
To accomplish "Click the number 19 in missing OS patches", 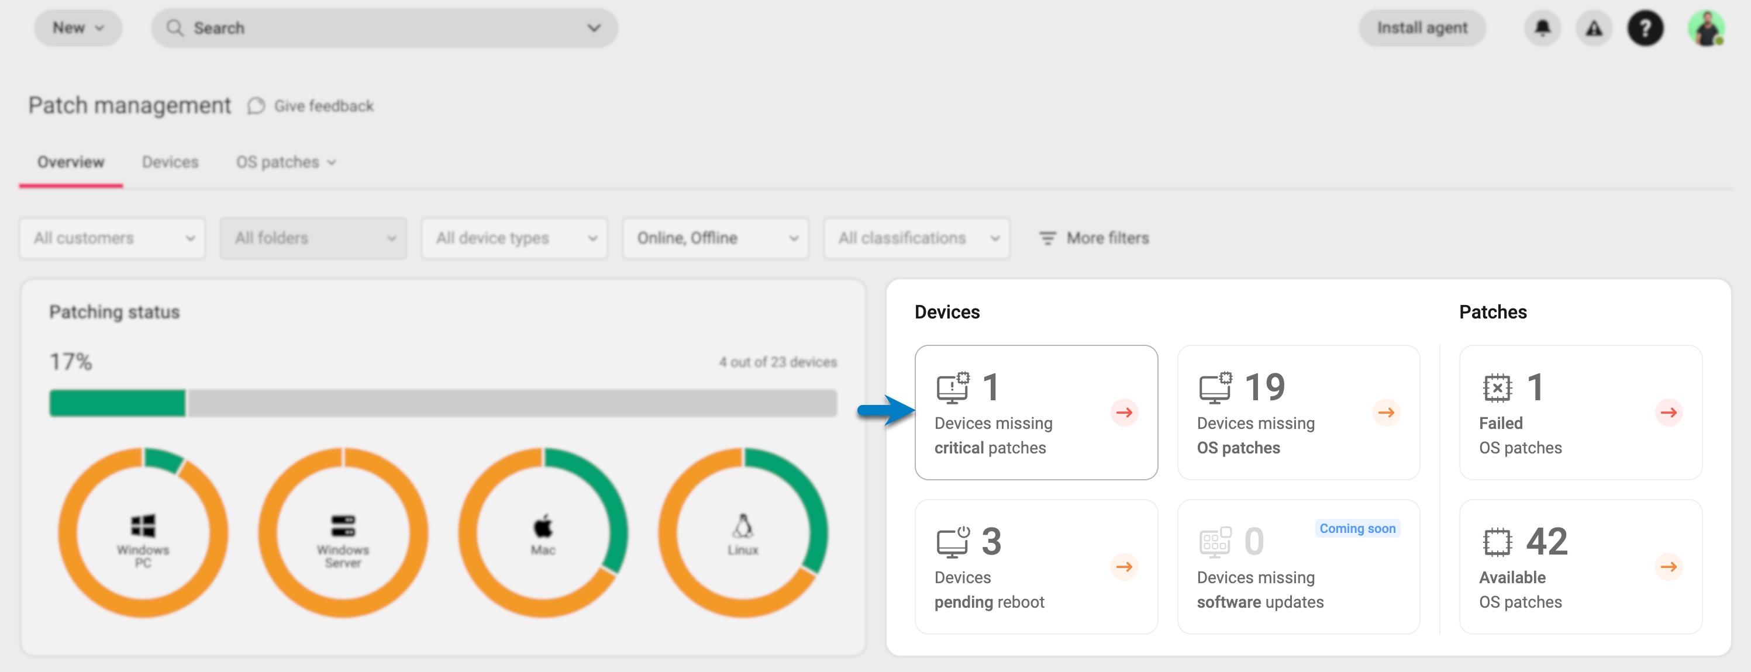I will pos(1264,387).
